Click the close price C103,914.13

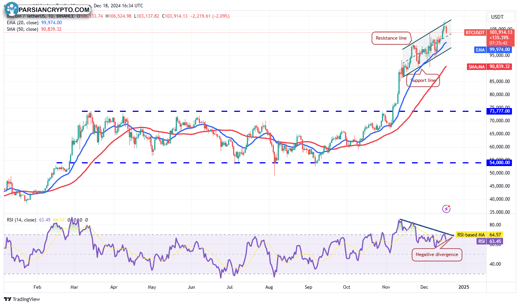tap(175, 16)
